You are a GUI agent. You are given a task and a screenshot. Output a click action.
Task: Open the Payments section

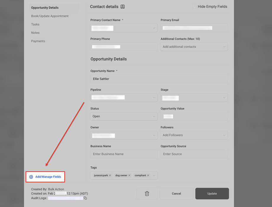coord(38,41)
